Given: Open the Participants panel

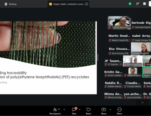Looking at the screenshot, I should [55, 111].
